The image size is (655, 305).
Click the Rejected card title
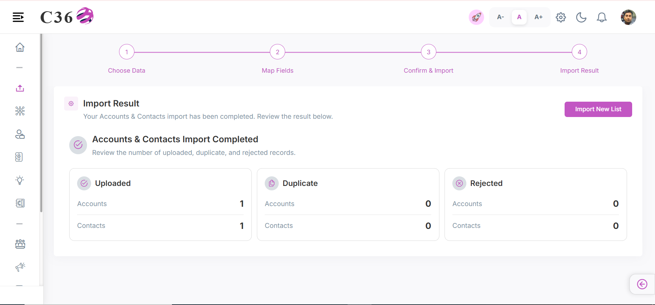click(486, 183)
